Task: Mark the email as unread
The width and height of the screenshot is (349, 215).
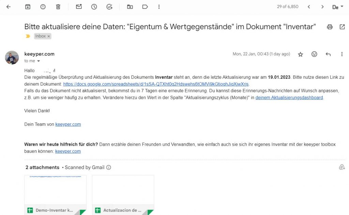Action: pyautogui.click(x=79, y=7)
